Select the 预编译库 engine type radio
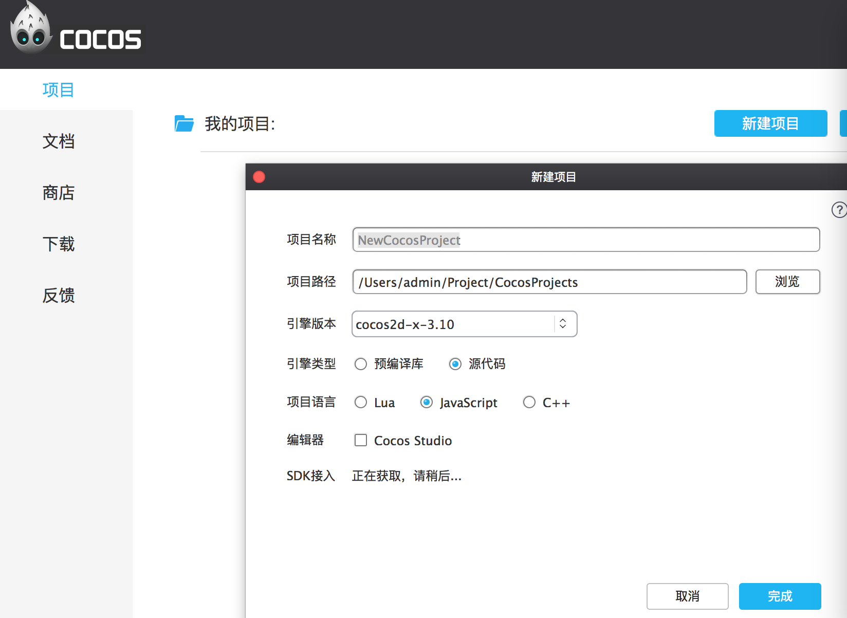The image size is (847, 618). coord(361,364)
